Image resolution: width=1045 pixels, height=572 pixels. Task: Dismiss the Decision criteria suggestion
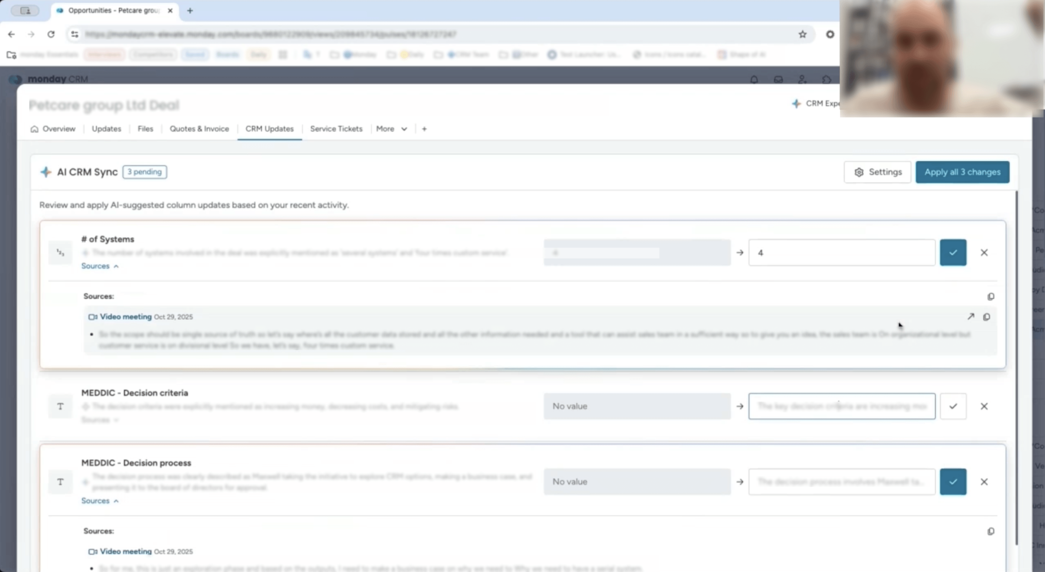[984, 406]
